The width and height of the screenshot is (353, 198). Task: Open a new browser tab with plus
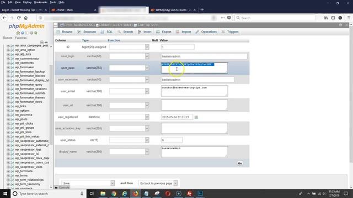pyautogui.click(x=202, y=10)
